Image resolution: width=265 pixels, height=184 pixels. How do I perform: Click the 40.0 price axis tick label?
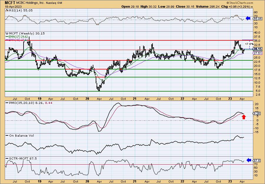(258, 33)
